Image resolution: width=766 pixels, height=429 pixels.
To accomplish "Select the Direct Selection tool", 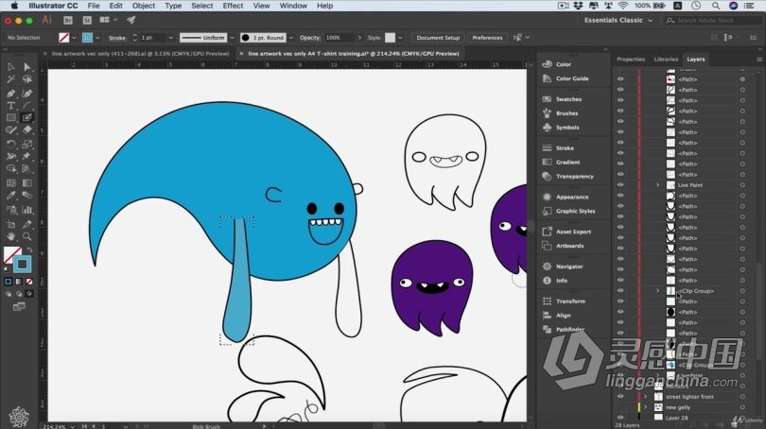I will (x=27, y=67).
